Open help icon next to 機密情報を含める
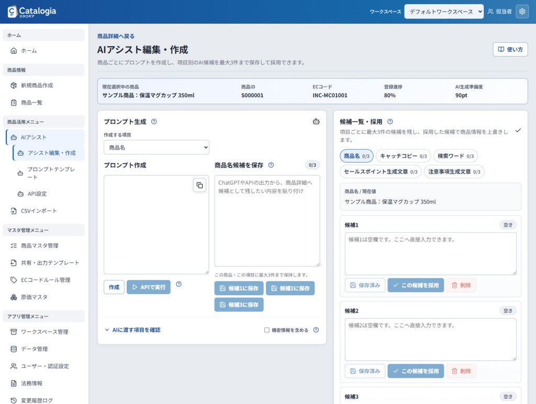This screenshot has height=404, width=536. point(316,330)
